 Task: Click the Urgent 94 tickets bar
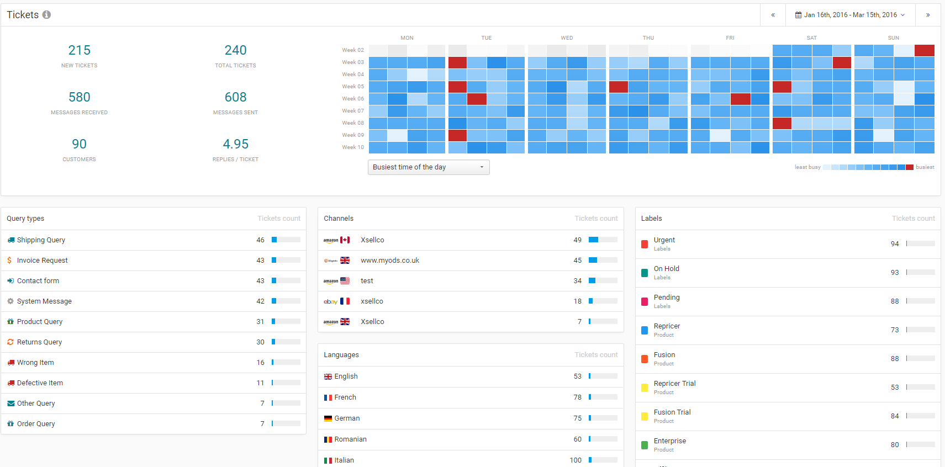[x=921, y=243]
